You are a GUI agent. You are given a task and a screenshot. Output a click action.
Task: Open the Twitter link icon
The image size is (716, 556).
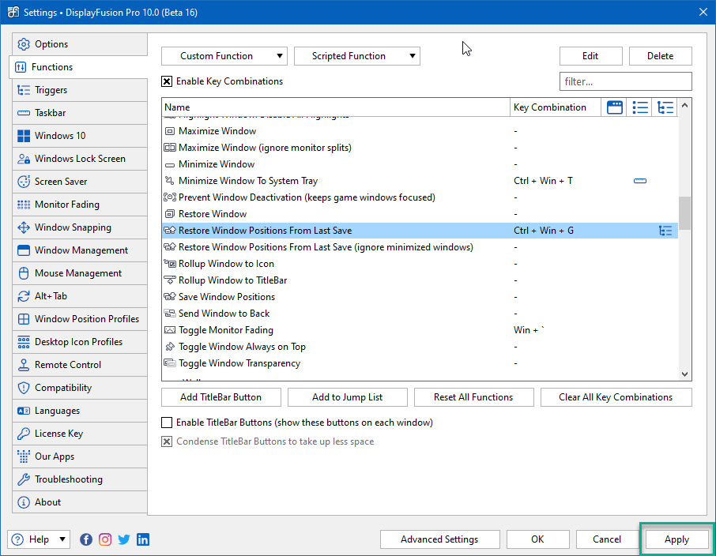pos(124,539)
